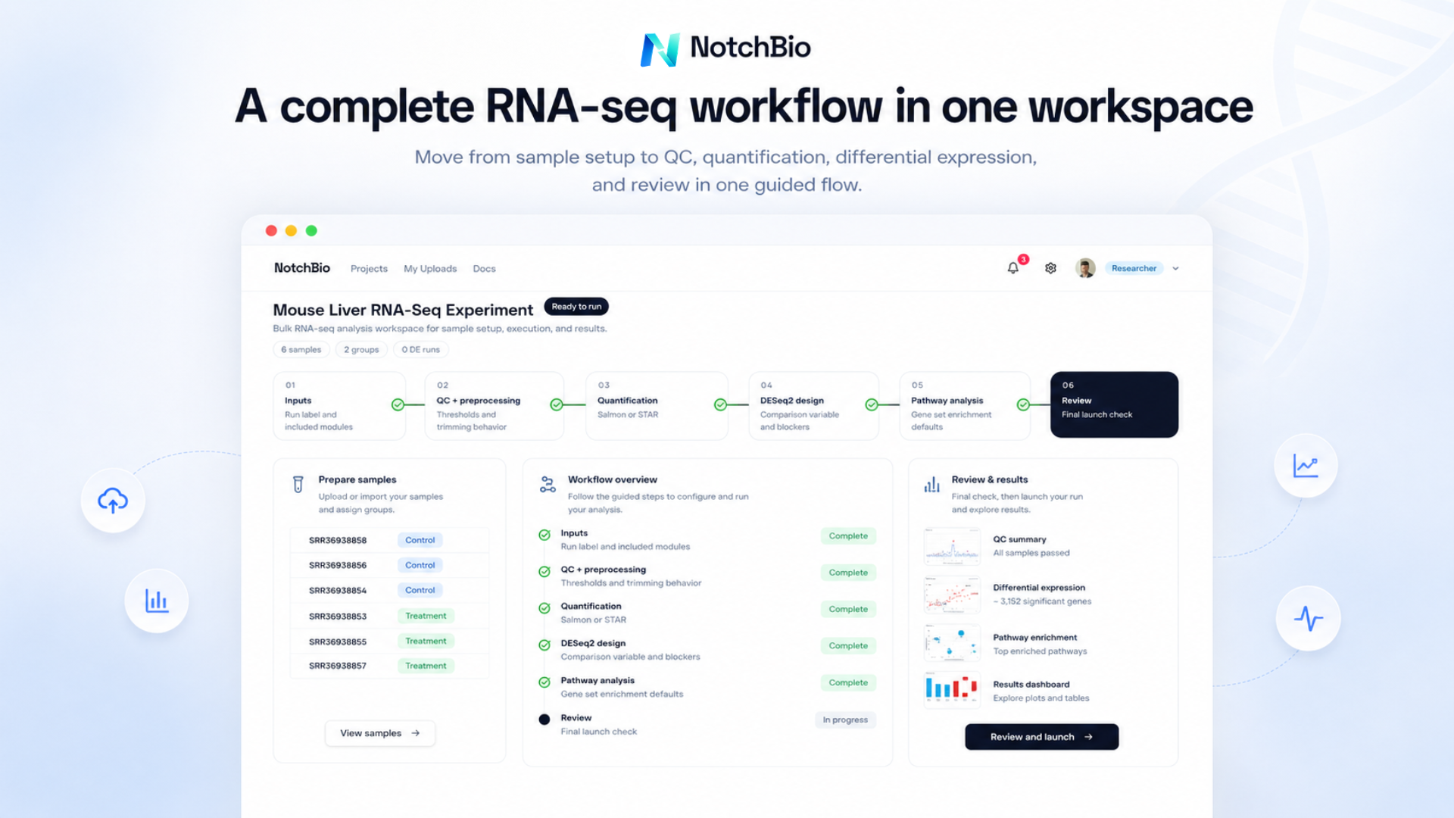Open the Results dashboard chart thumbnail
1454x818 pixels.
click(952, 689)
